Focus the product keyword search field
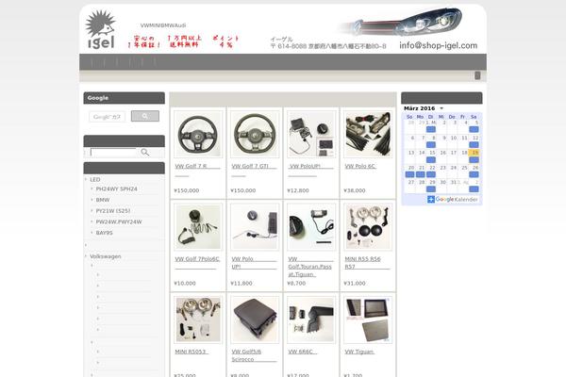 pyautogui.click(x=113, y=153)
